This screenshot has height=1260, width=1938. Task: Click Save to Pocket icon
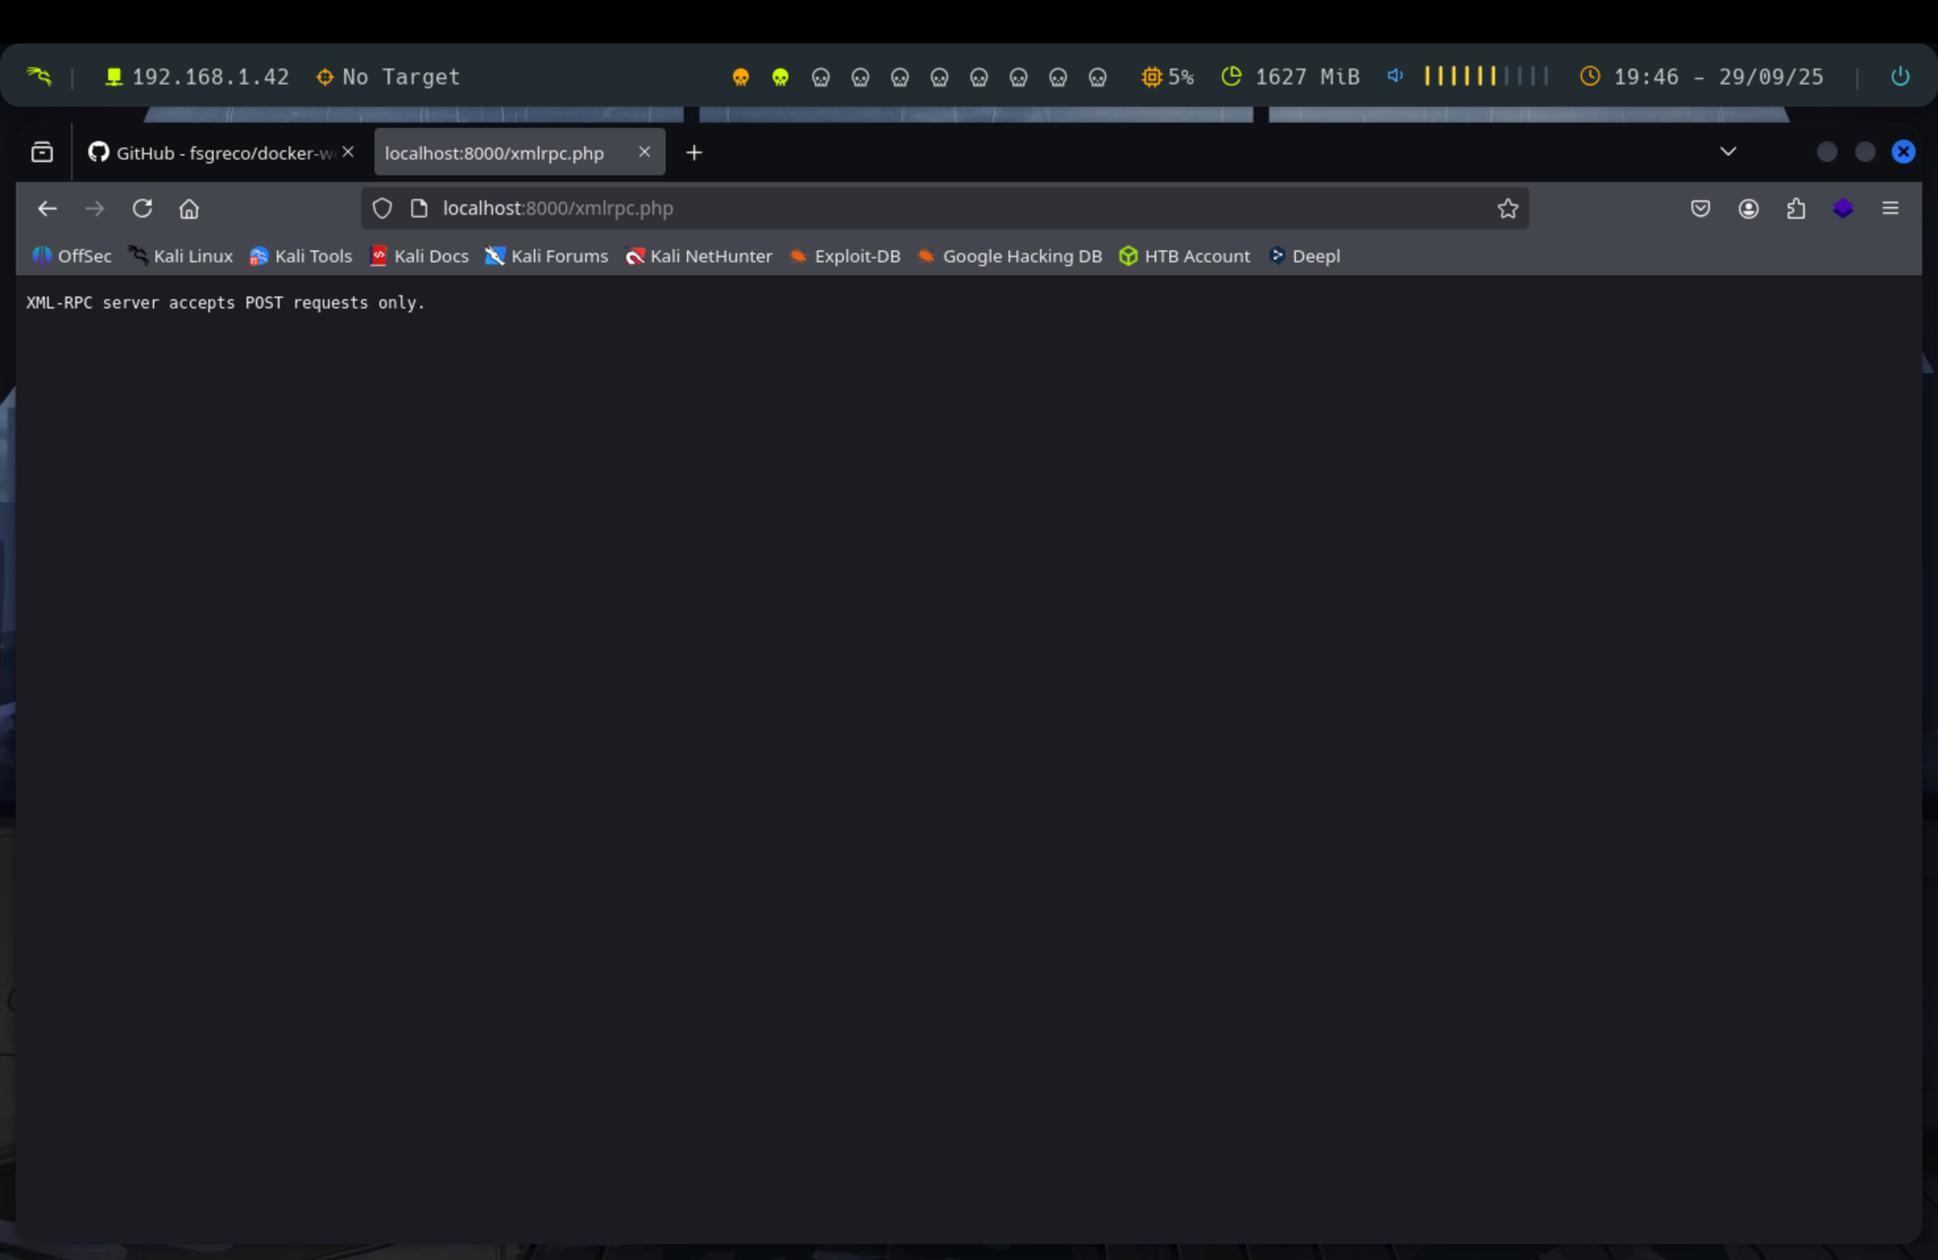pyautogui.click(x=1700, y=208)
